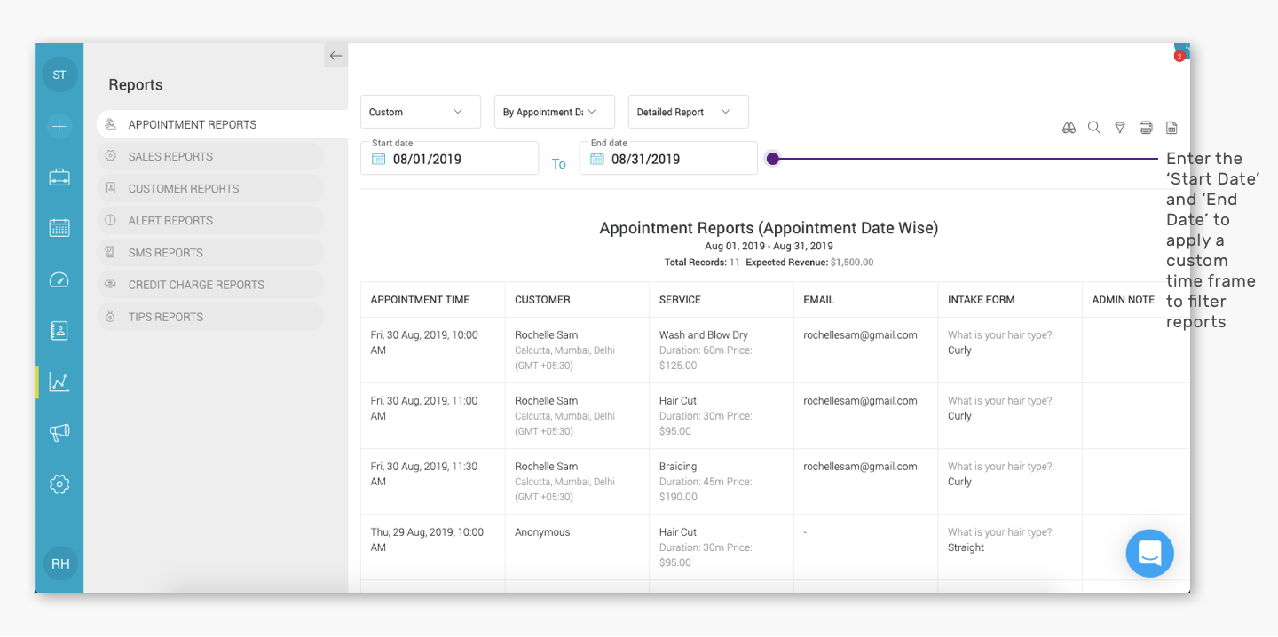Select Appointment Reports in the Reports menu
This screenshot has width=1278, height=637.
click(222, 124)
